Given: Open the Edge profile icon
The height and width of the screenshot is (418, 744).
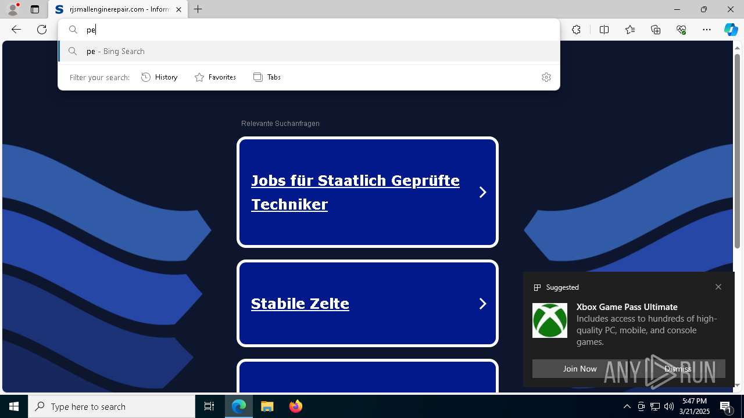Looking at the screenshot, I should coord(13,9).
